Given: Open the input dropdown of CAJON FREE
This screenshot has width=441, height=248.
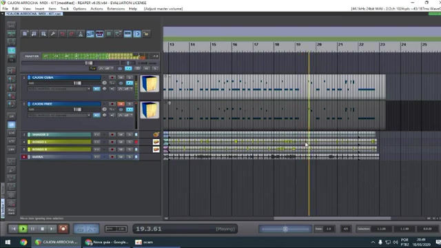Looking at the screenshot, I should 59,115.
